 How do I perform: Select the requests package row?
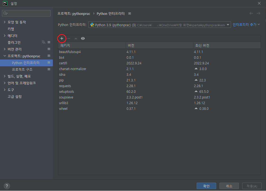pos(159,86)
